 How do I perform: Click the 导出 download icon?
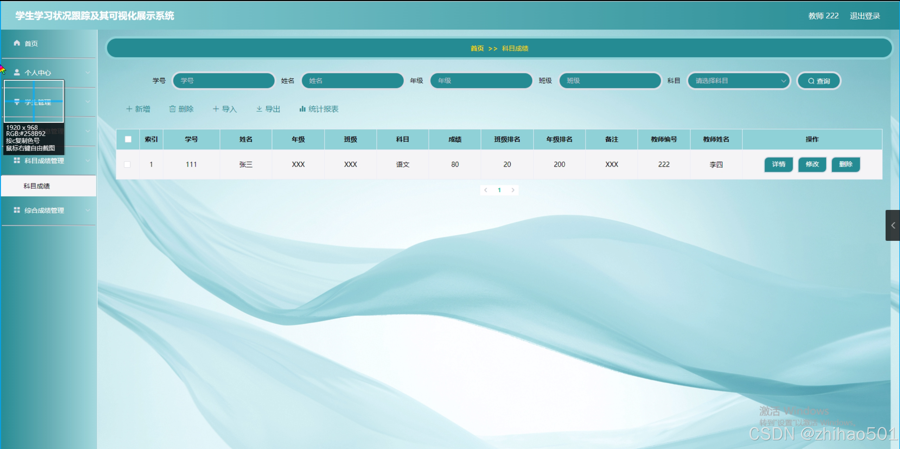point(259,109)
